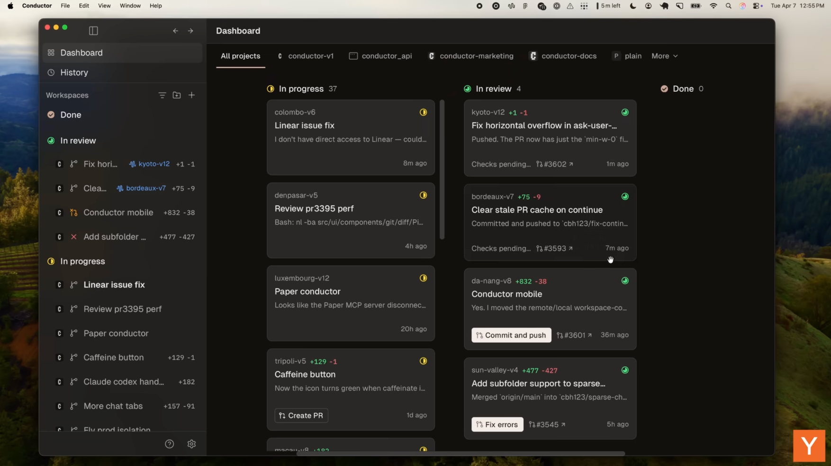
Task: Open the Paper conductor card
Action: (351, 303)
